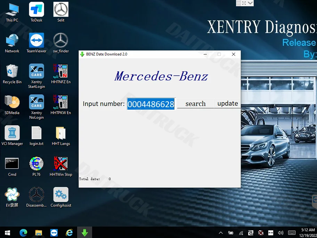Open File Explorer from taskbar
The height and width of the screenshot is (238, 317).
pyautogui.click(x=39, y=233)
